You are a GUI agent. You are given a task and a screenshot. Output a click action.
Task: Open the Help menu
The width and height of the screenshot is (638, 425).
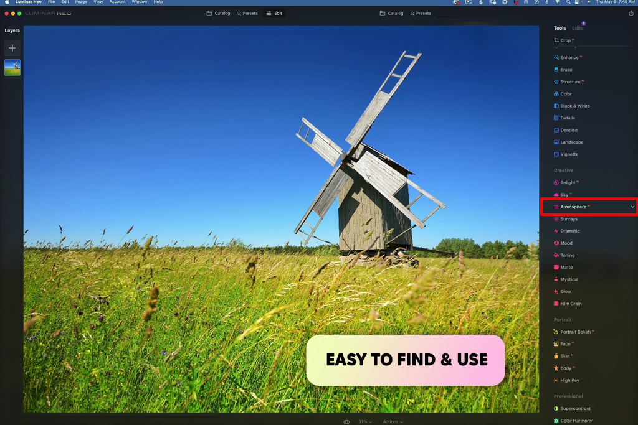pos(158,2)
